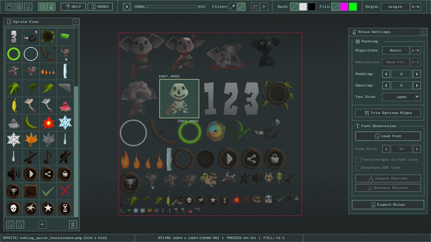Select the skeleton sprite in the atlas
Viewport: 431px width, 242px height.
179,98
